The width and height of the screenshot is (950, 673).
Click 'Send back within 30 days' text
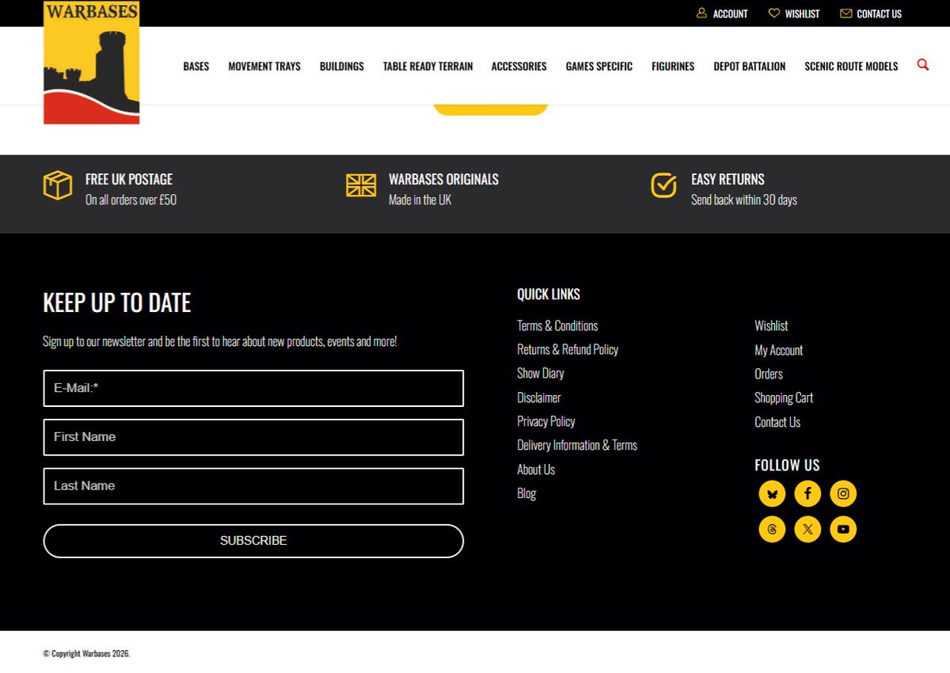(744, 200)
